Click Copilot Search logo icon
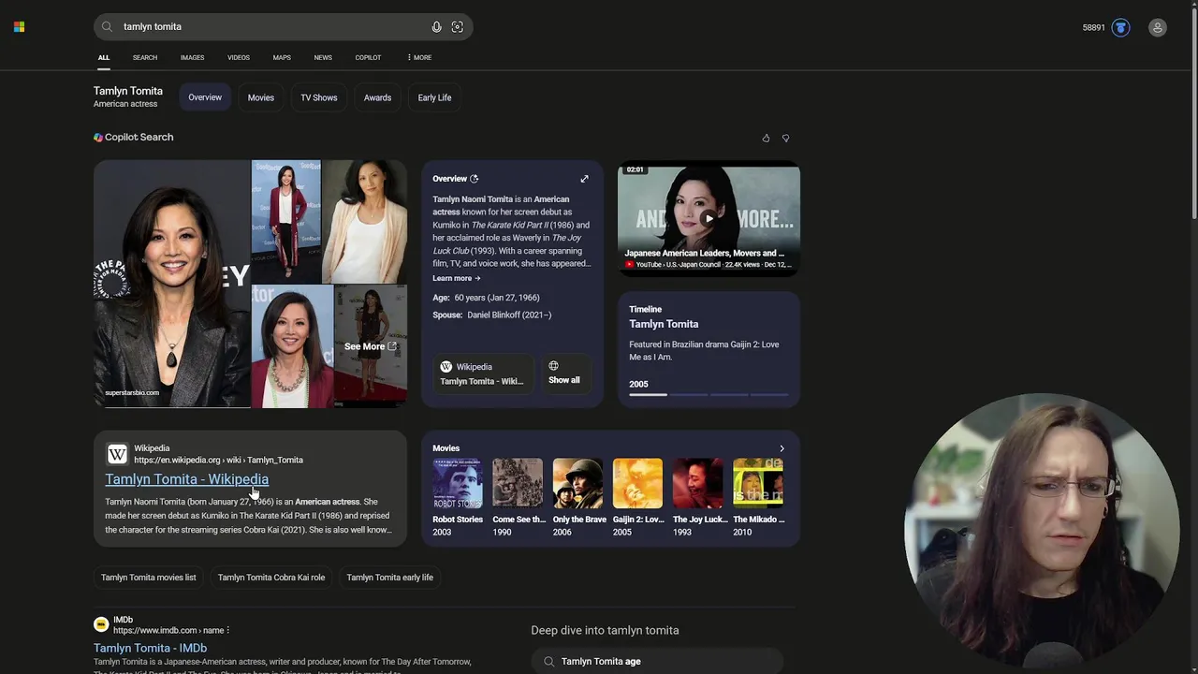 (x=98, y=138)
